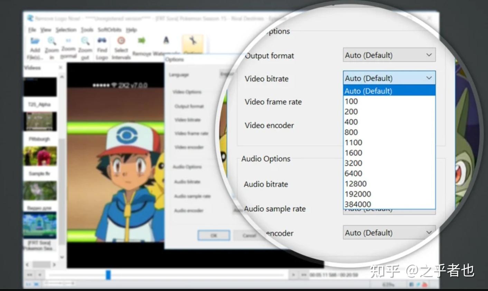Screen dimensions: 488x291
Task: Open the Select Intervals clock tool
Action: coord(121,41)
